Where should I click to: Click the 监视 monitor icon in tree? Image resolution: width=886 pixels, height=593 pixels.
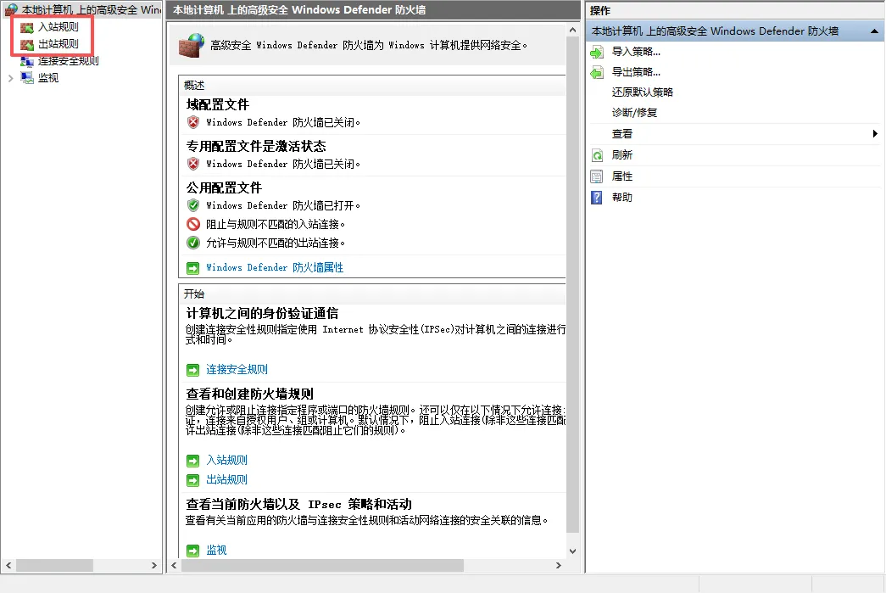tap(27, 78)
